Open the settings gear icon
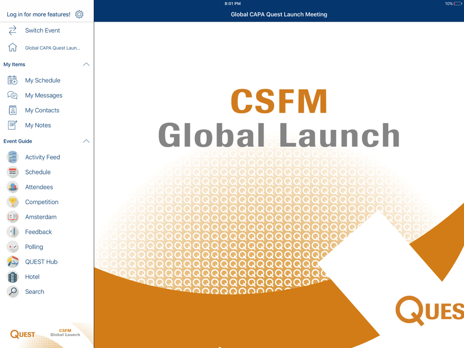Viewport: 464px width, 348px height. [79, 14]
